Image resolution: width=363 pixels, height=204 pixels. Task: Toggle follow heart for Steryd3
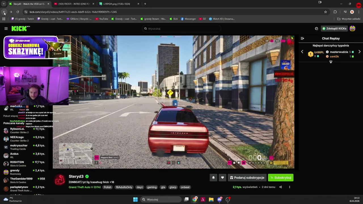tap(222, 178)
